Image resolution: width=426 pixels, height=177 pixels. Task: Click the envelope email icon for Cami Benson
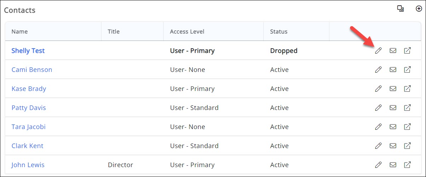tap(393, 70)
